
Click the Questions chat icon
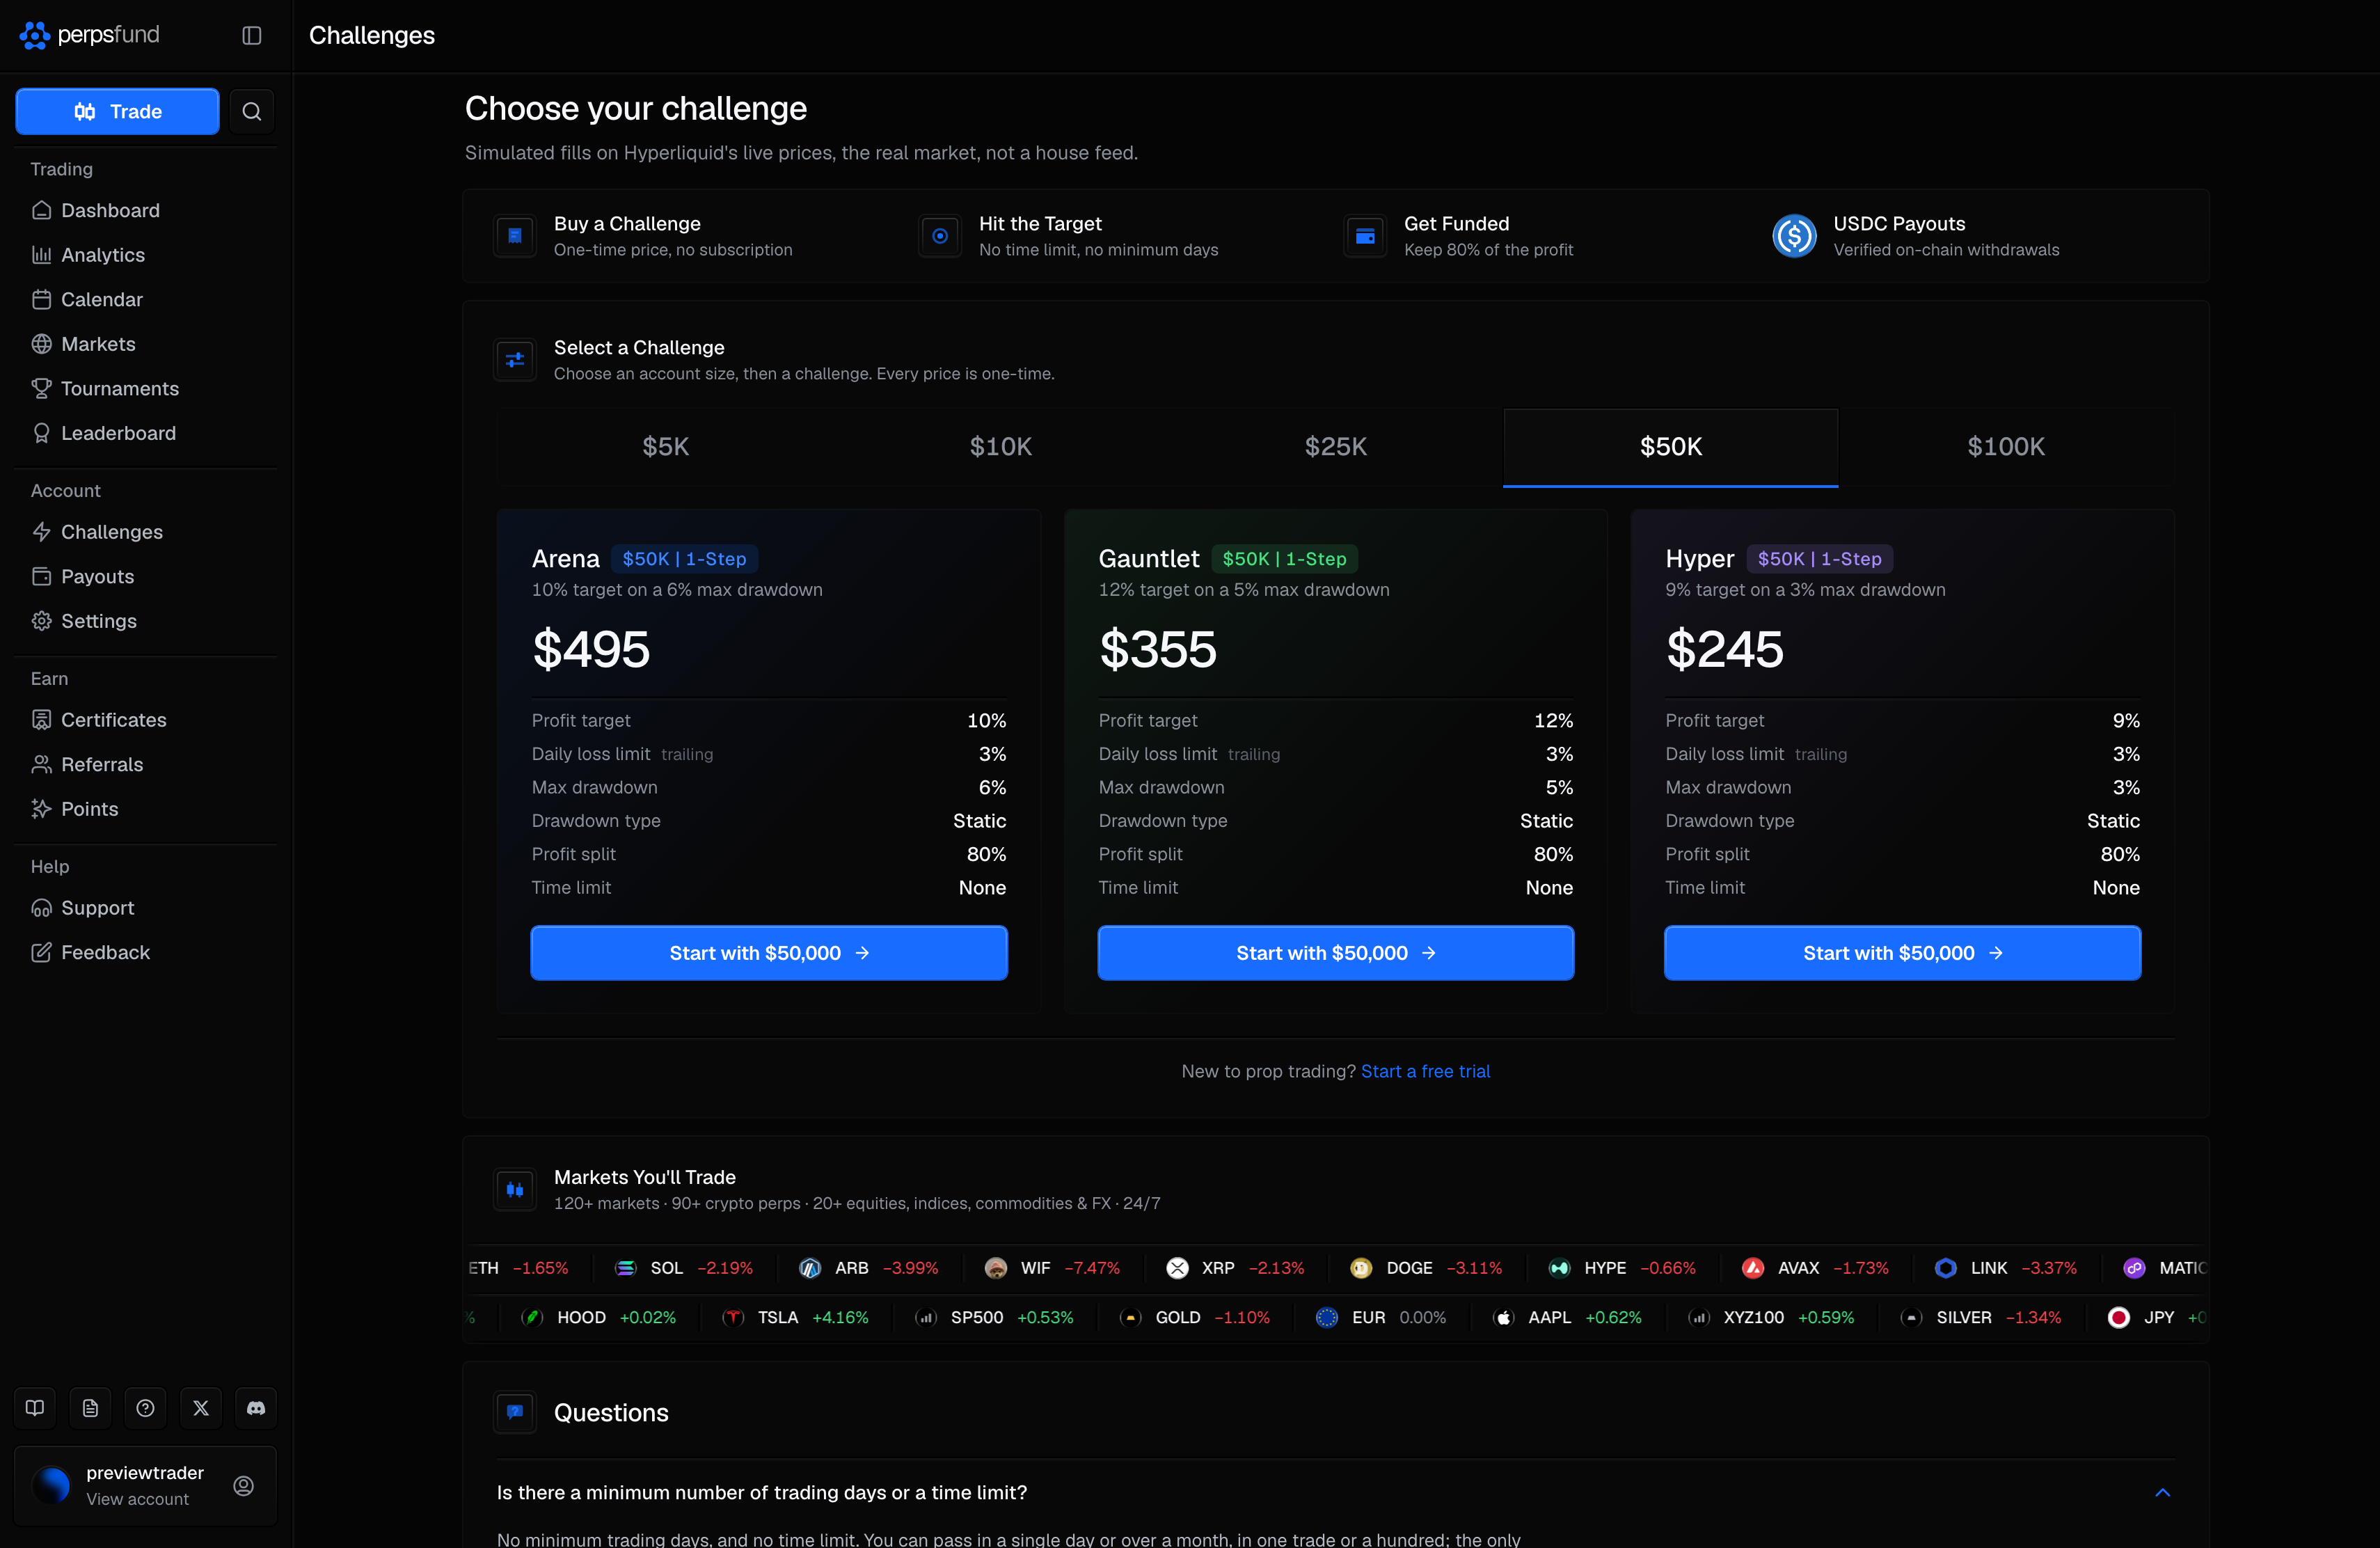tap(515, 1412)
